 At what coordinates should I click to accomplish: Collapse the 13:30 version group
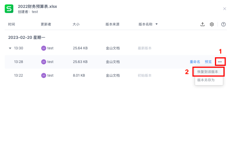point(10,48)
